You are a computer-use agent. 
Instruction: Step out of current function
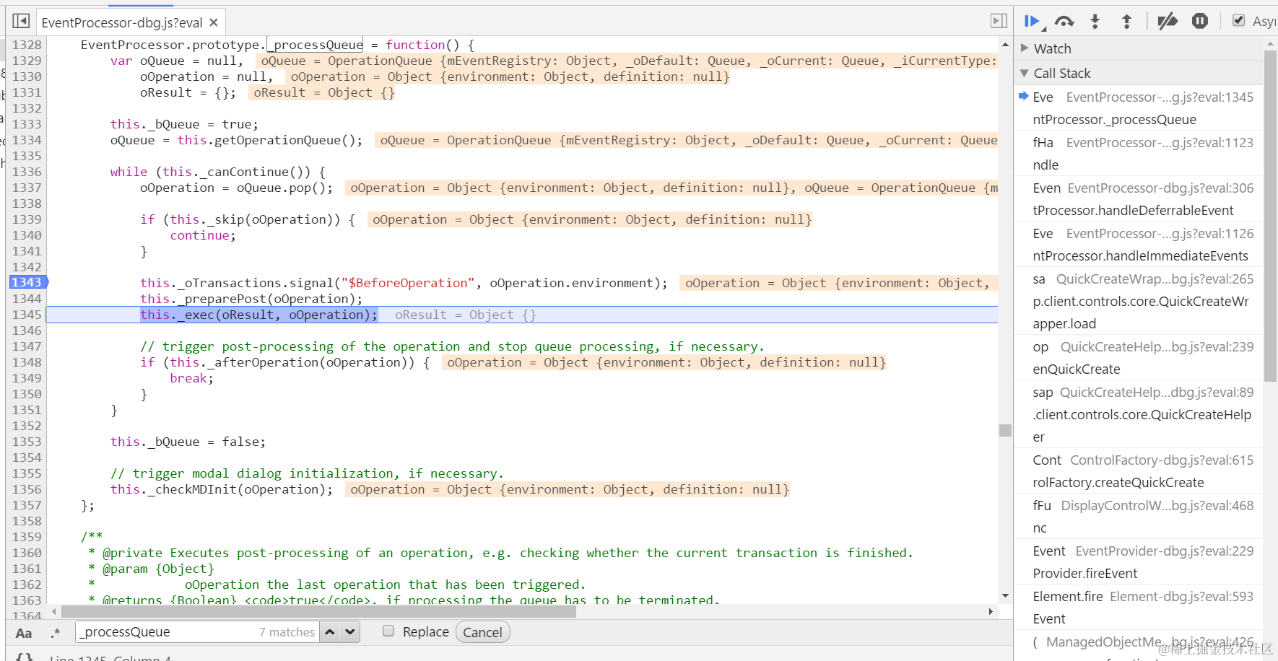[1126, 22]
